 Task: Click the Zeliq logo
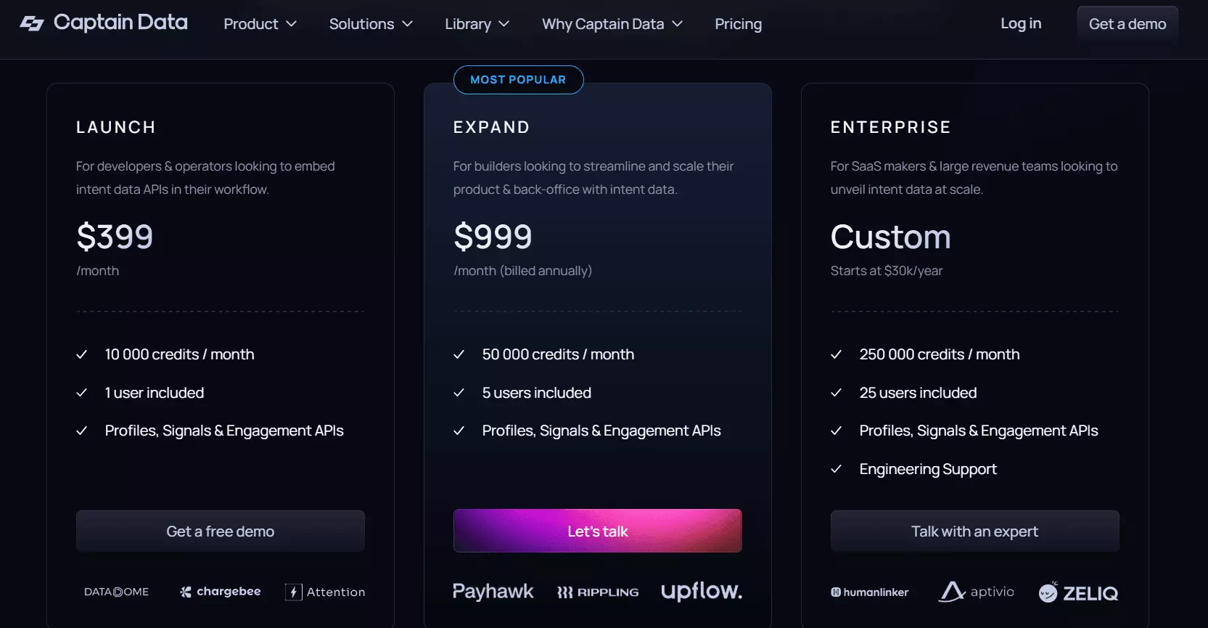(1078, 592)
